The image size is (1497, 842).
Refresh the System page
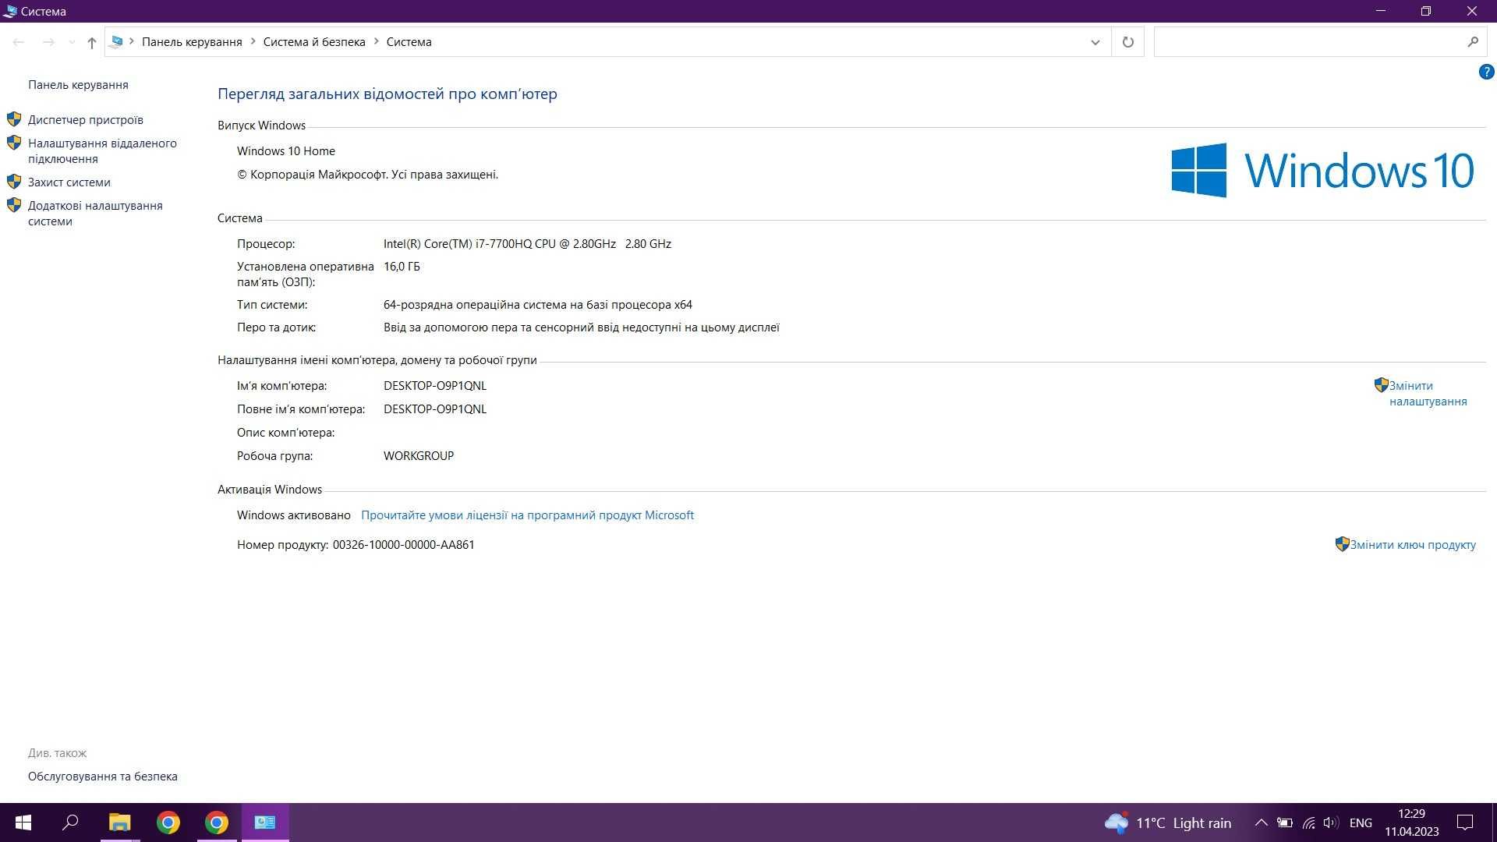tap(1128, 42)
